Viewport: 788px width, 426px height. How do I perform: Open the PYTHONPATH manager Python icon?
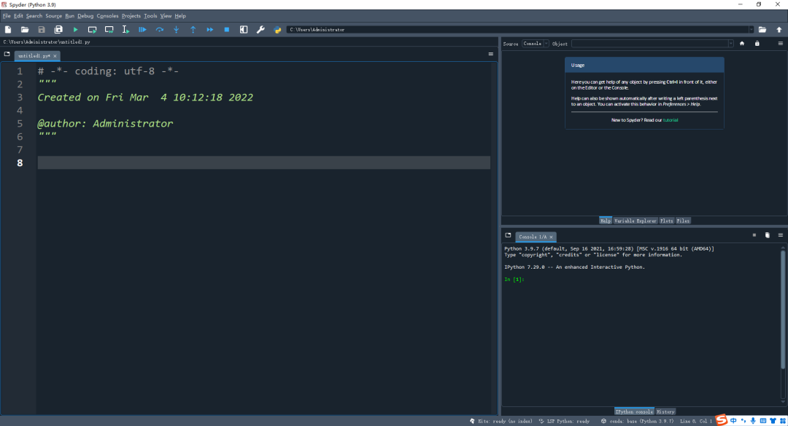(x=277, y=30)
